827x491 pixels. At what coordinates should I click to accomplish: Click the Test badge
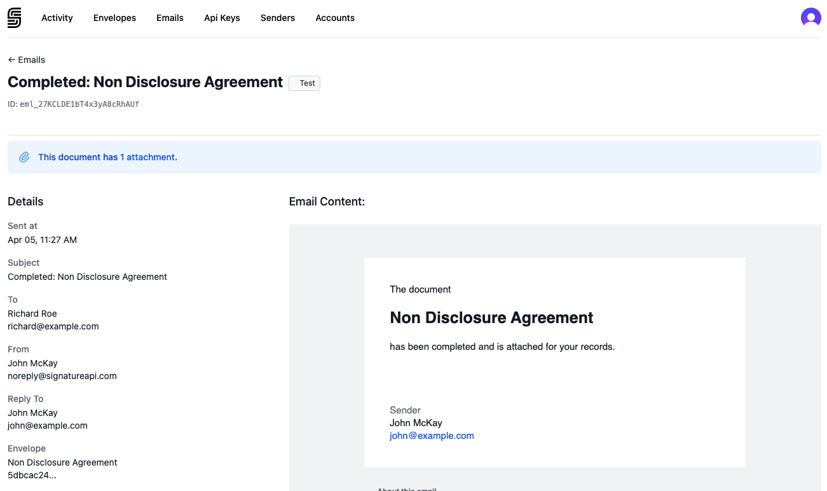pyautogui.click(x=304, y=83)
